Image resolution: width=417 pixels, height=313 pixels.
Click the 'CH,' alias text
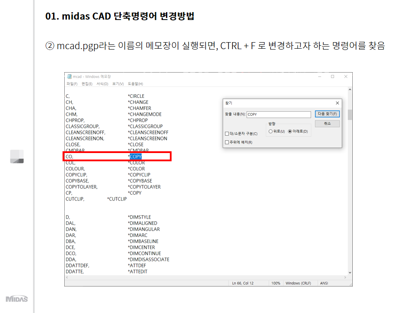69,102
